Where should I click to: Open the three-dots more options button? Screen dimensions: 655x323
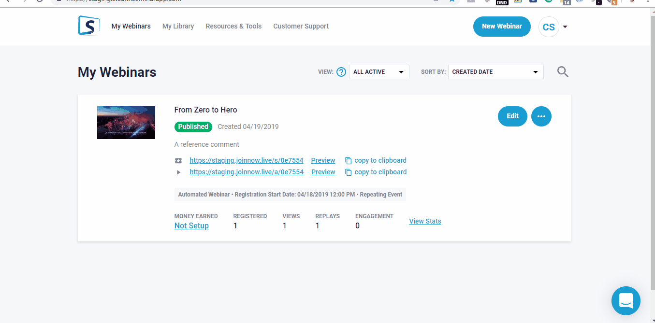tap(541, 116)
